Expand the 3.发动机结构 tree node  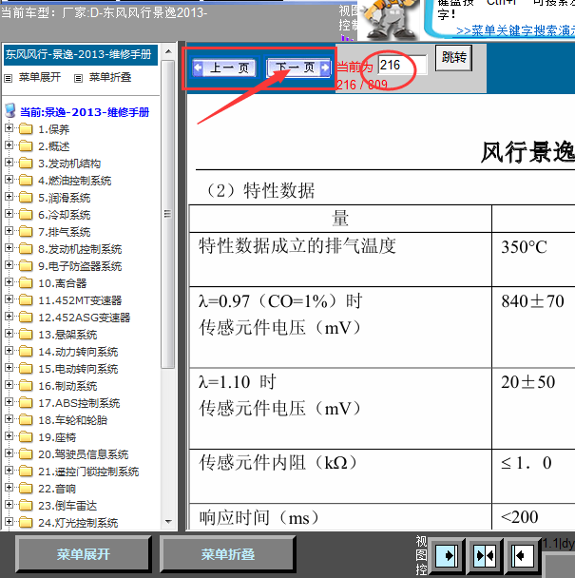click(x=9, y=163)
